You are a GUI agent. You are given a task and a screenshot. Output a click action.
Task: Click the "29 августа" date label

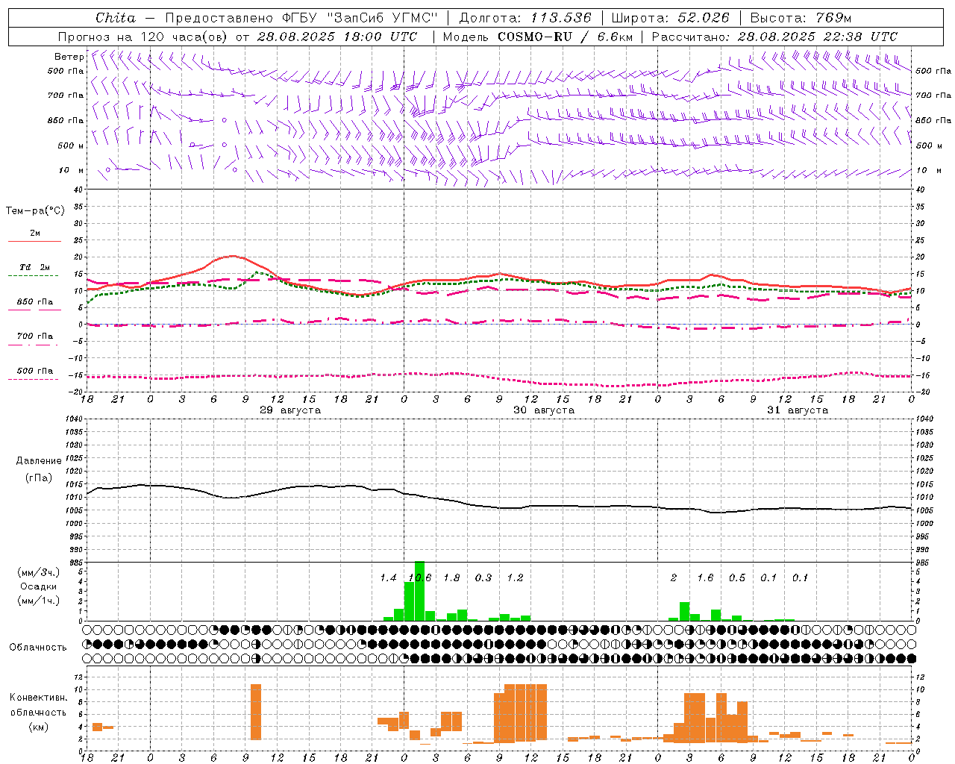point(290,410)
